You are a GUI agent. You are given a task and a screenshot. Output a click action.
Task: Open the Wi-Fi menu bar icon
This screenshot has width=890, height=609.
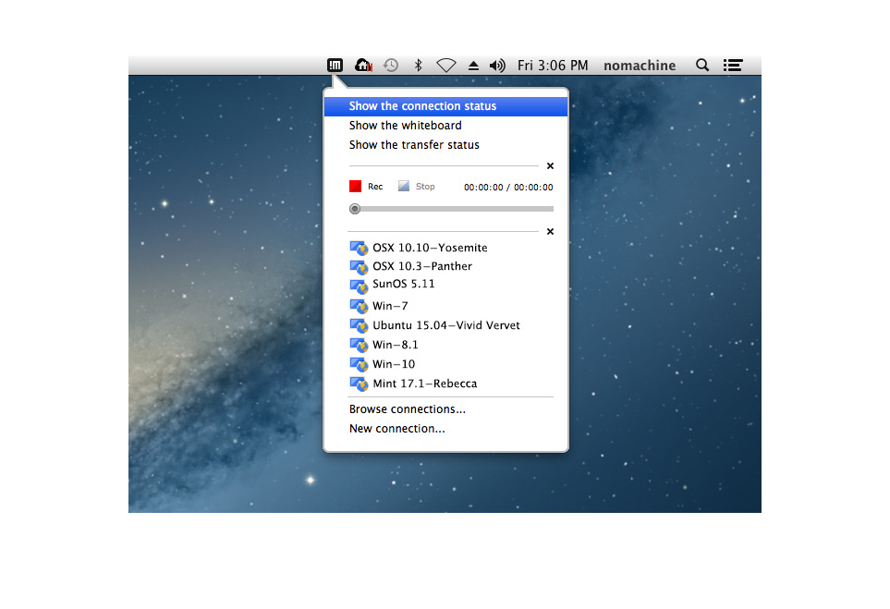pyautogui.click(x=446, y=66)
